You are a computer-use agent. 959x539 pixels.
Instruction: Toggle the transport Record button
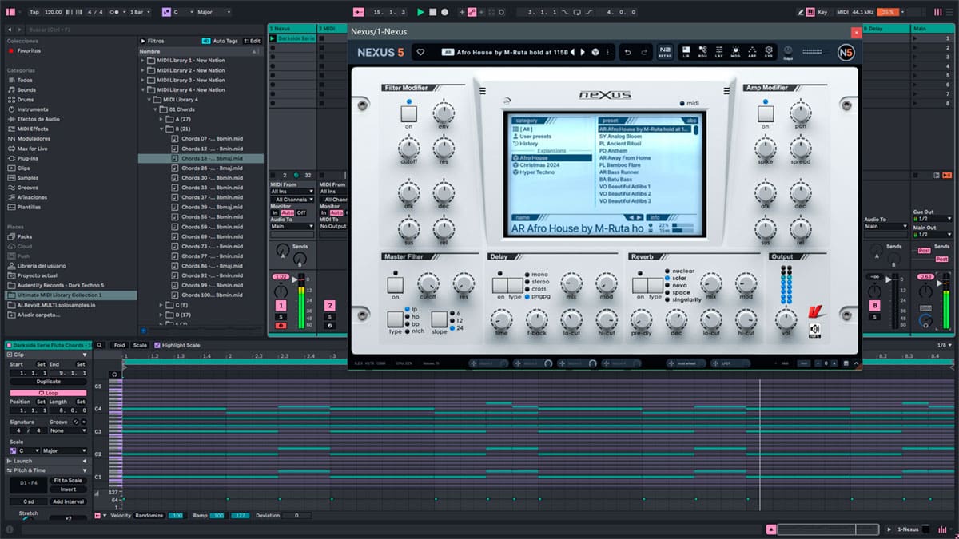(444, 12)
